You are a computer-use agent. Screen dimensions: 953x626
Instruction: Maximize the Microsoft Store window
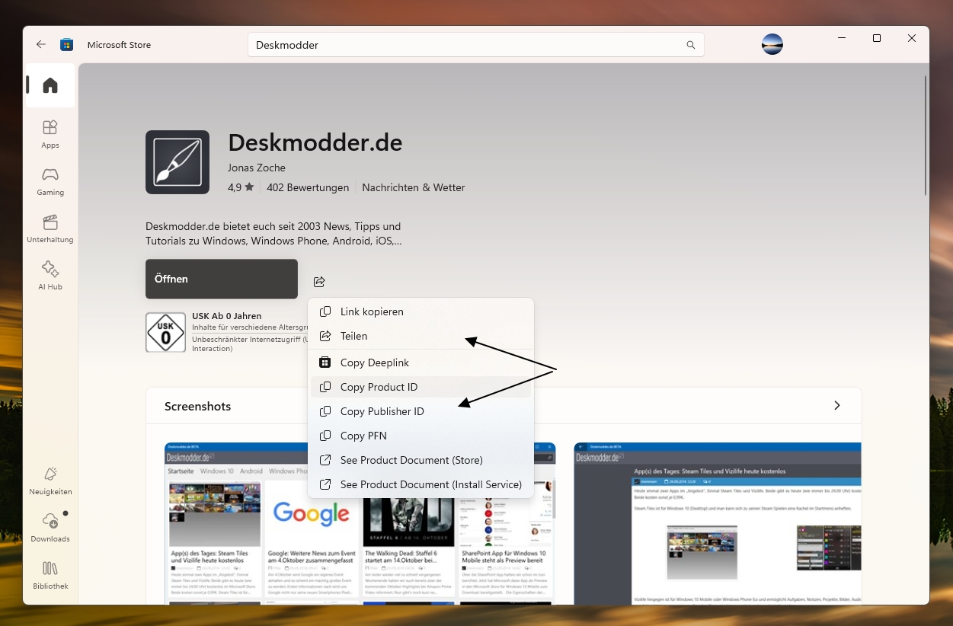877,38
